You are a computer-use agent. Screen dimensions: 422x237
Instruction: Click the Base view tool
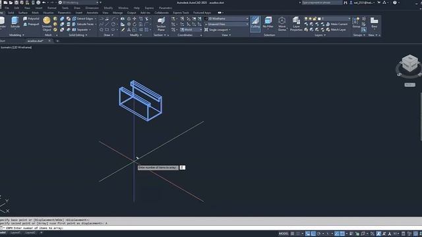click(374, 23)
